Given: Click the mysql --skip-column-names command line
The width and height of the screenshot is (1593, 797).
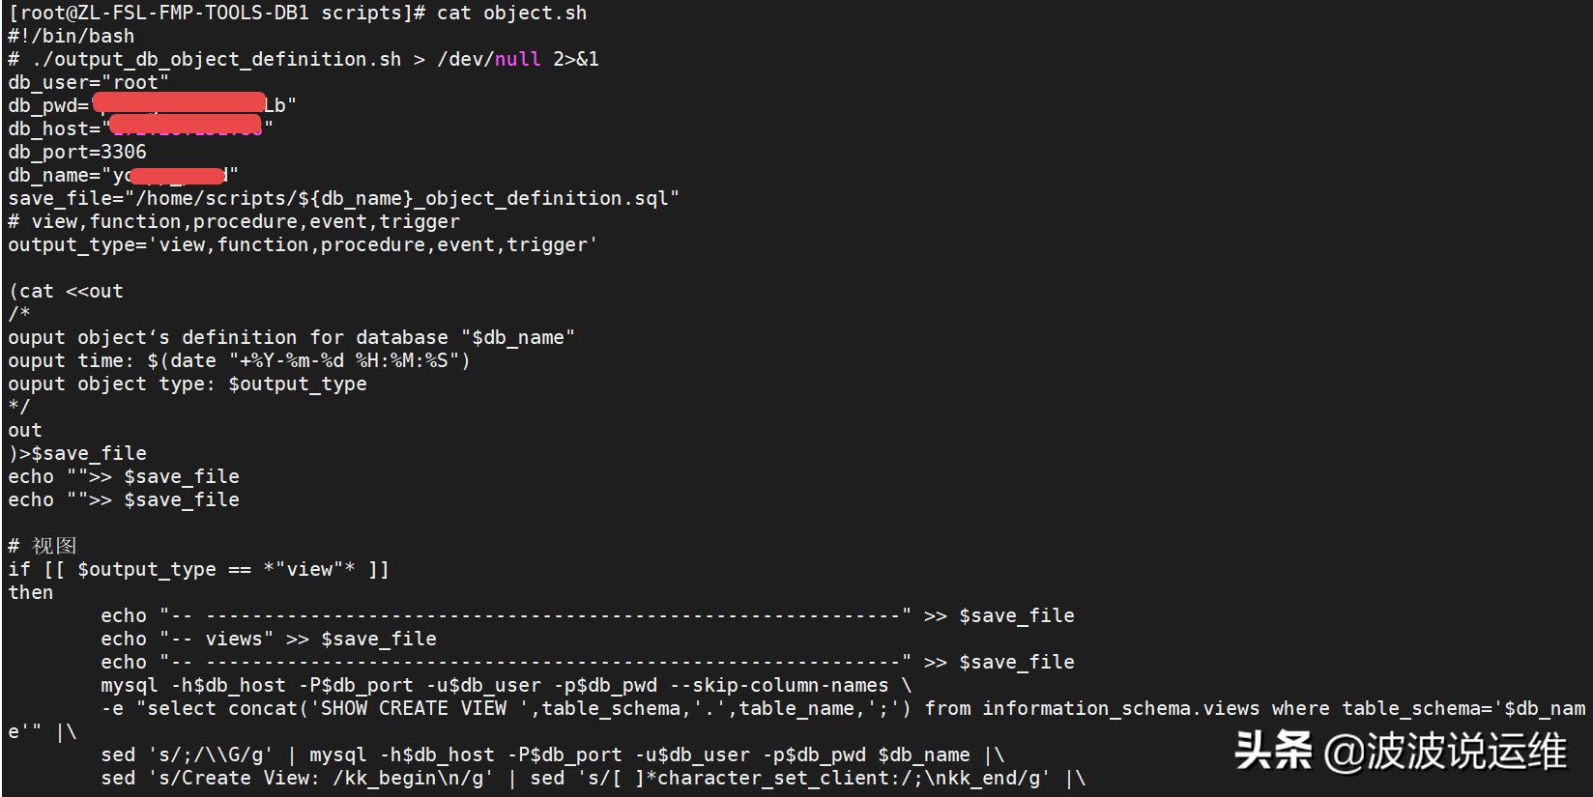Looking at the screenshot, I should click(x=506, y=685).
